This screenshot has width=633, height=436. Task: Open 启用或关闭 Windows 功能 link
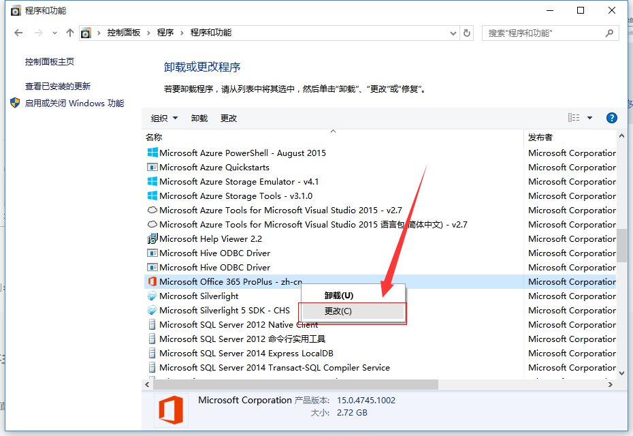coord(74,103)
